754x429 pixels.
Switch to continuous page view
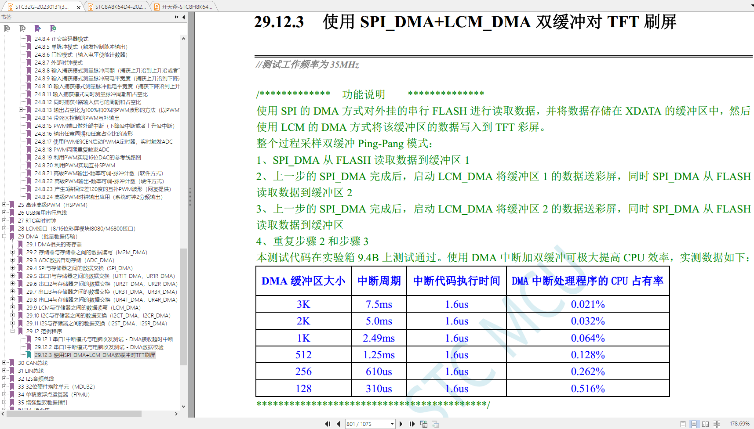click(694, 424)
